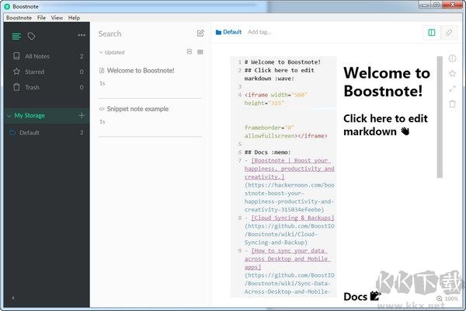Open the File menu
This screenshot has width=466, height=311.
coord(41,17)
